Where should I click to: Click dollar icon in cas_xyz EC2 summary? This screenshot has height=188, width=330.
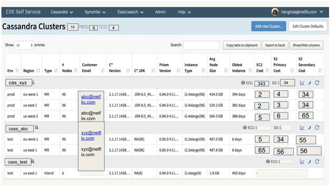tap(243, 83)
